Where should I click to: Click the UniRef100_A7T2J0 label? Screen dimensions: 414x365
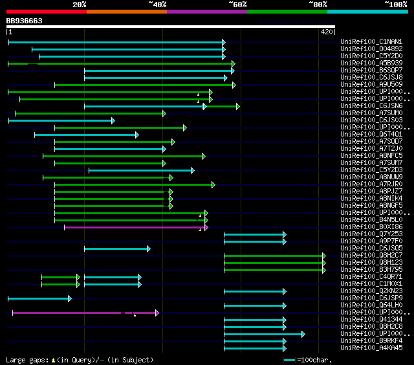click(x=371, y=149)
